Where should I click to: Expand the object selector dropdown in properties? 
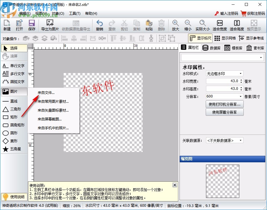pyautogui.click(x=261, y=57)
